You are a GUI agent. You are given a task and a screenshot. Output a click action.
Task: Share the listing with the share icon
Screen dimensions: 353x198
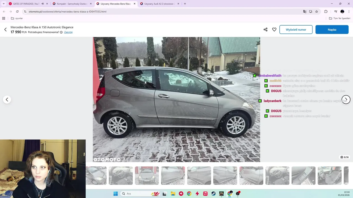point(265,29)
